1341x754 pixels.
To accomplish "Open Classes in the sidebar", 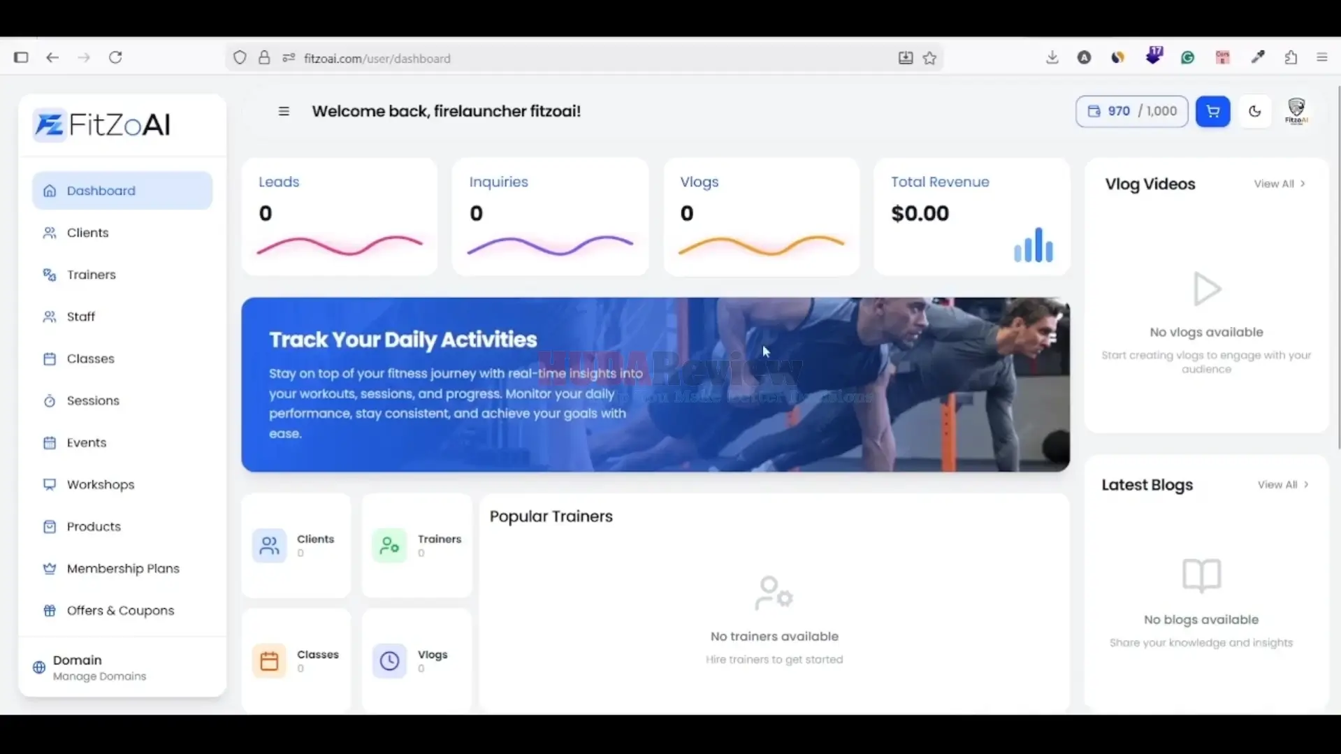I will tap(122, 358).
